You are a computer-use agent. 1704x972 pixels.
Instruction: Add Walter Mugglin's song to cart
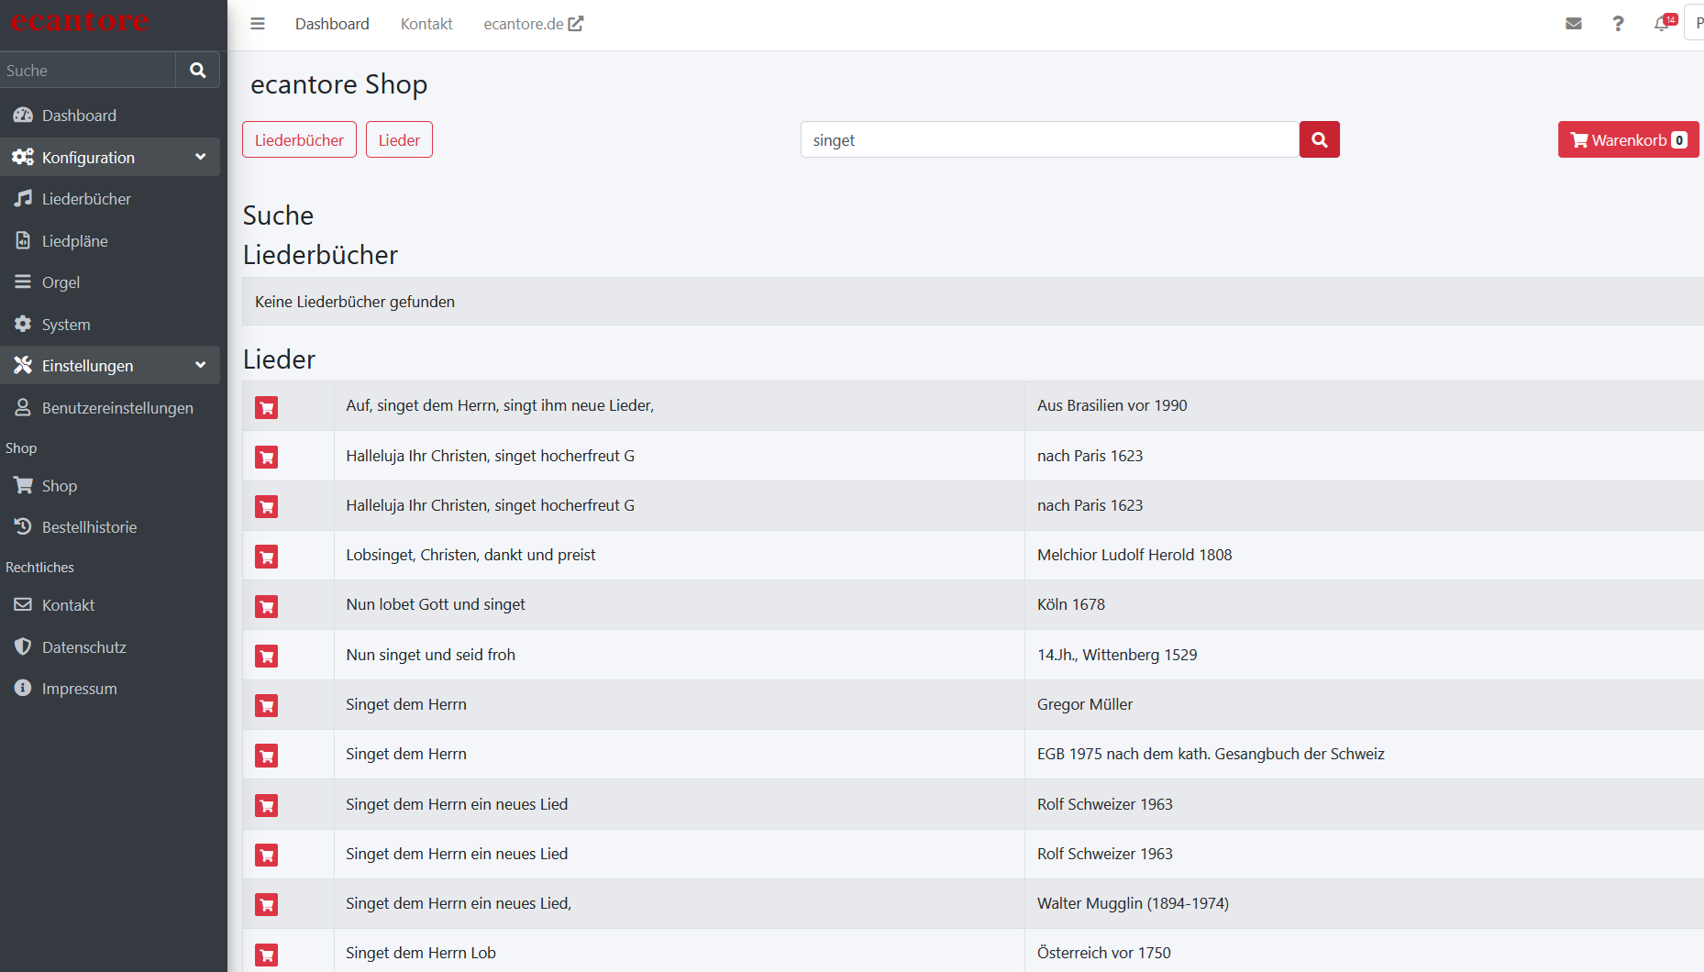click(x=267, y=904)
